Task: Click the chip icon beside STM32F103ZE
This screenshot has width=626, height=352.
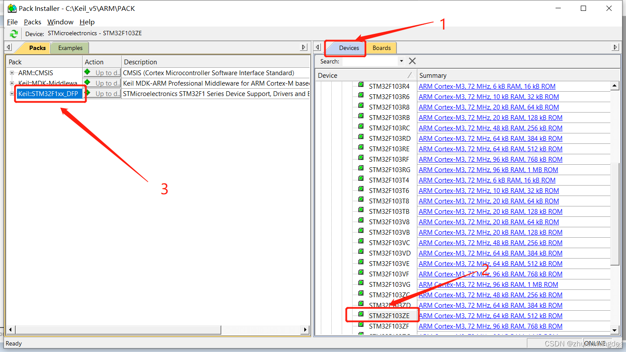Action: coord(361,315)
